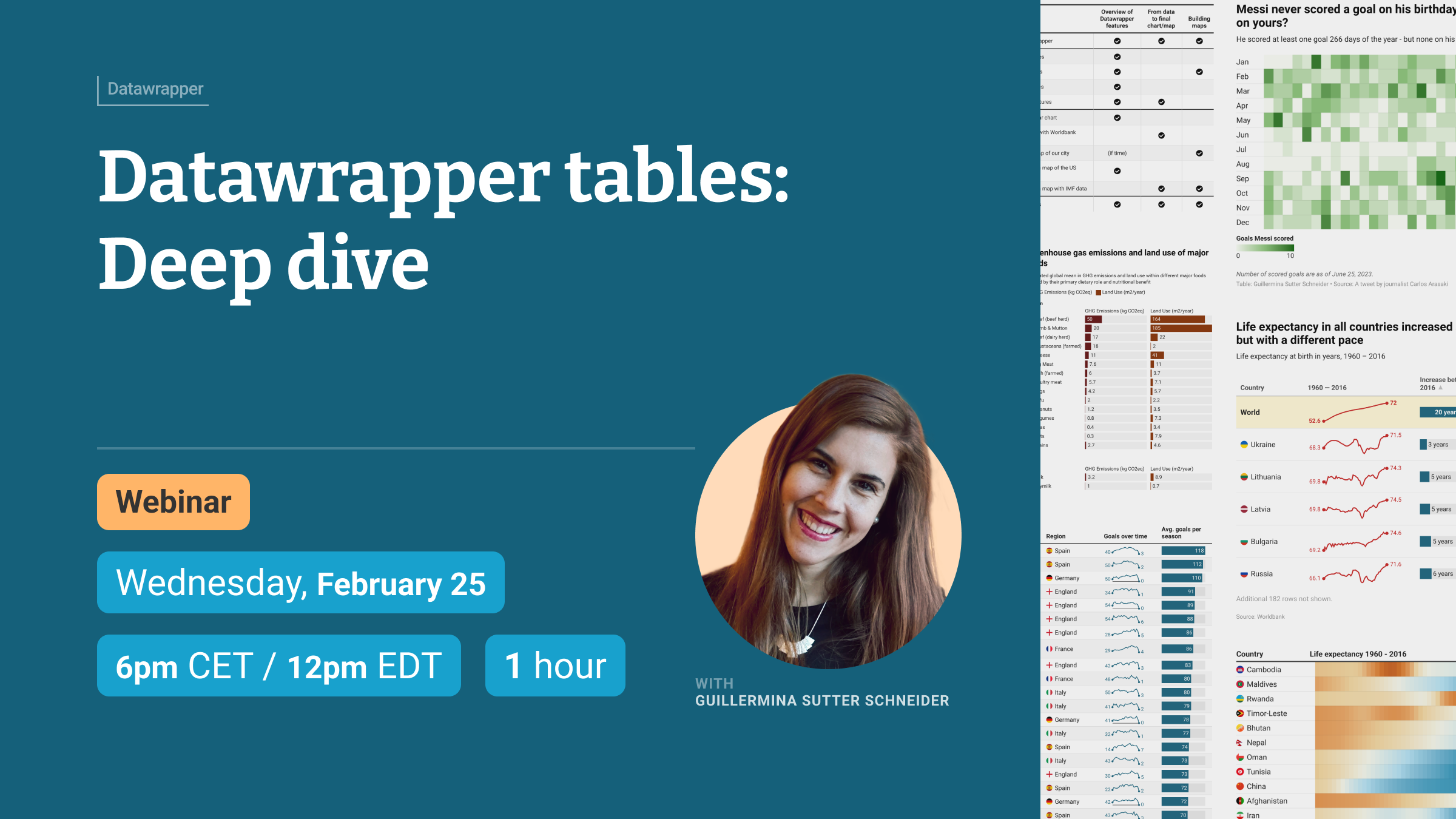Click the Region column header

pyautogui.click(x=1056, y=536)
